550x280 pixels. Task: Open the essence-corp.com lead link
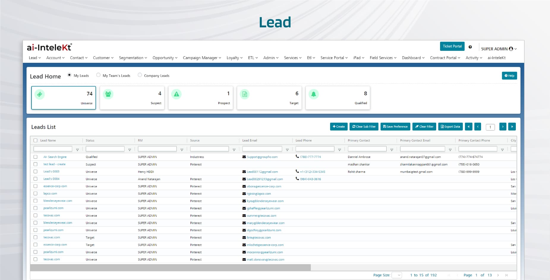coord(55,186)
